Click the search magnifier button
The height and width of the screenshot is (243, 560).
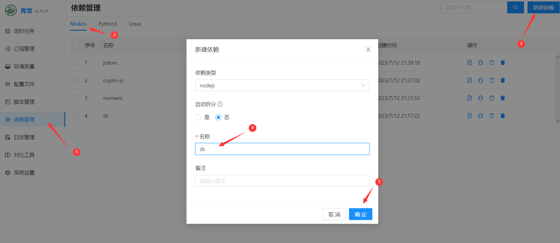(x=515, y=7)
